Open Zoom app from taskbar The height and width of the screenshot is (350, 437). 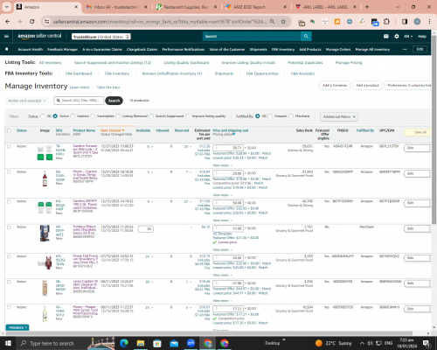(191, 343)
